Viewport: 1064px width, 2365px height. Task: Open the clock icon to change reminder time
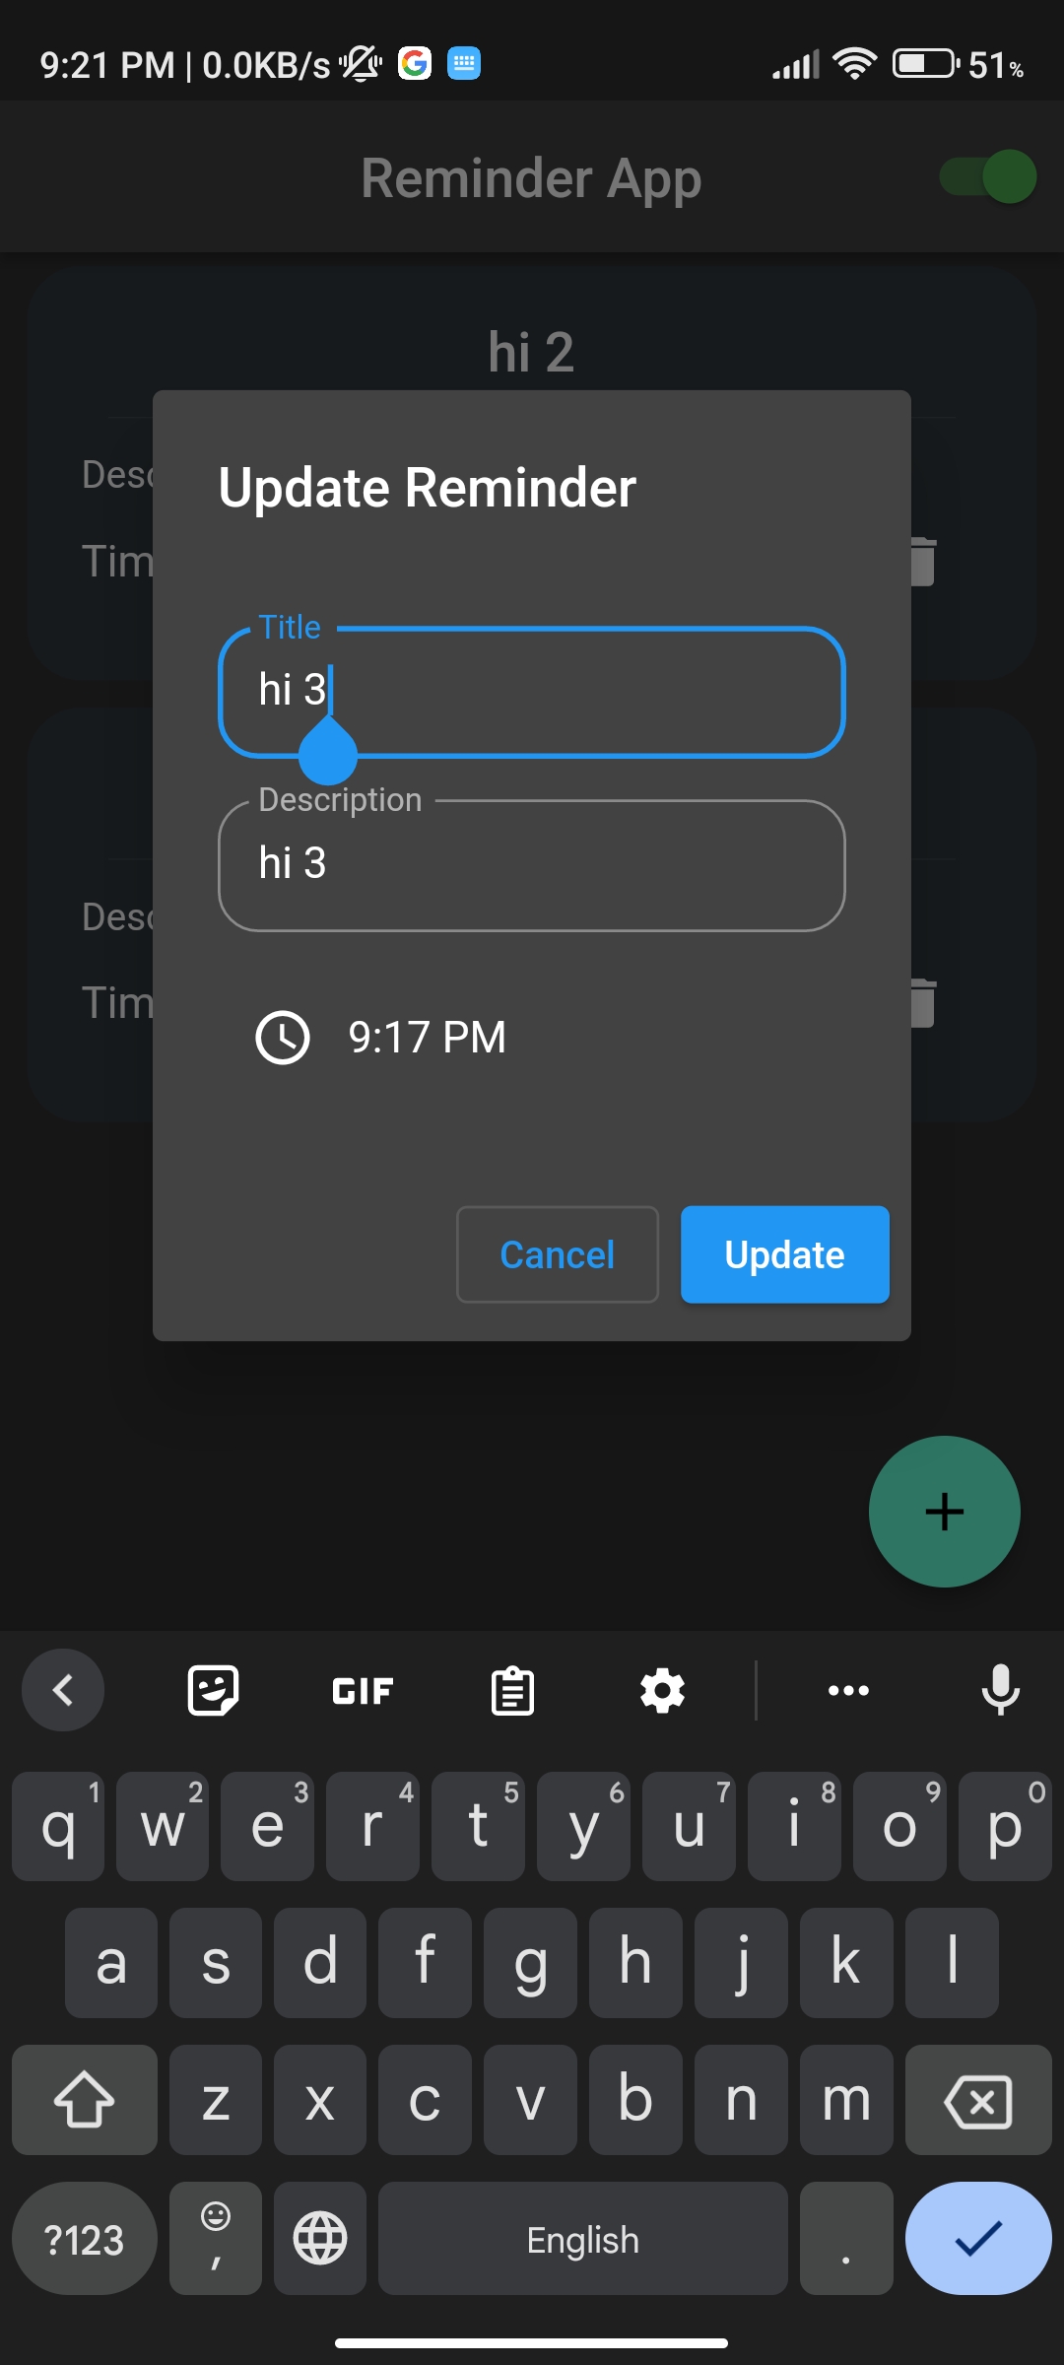[281, 1037]
